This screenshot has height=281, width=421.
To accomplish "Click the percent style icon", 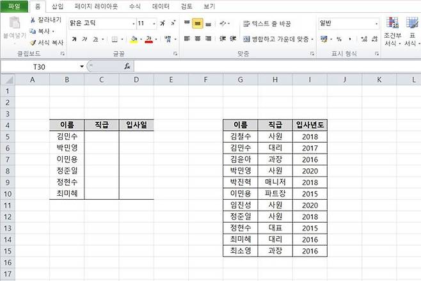I will pos(338,39).
